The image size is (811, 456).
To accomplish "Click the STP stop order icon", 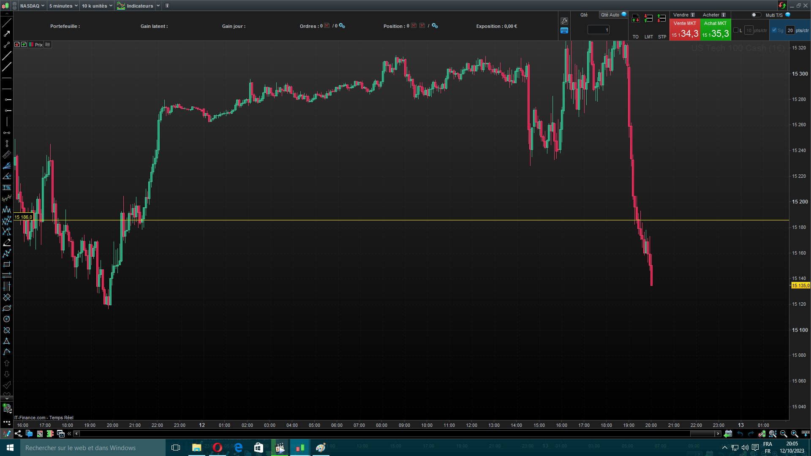I will click(662, 19).
